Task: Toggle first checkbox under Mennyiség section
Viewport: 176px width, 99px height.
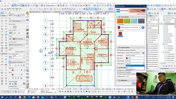Action: 118,70
